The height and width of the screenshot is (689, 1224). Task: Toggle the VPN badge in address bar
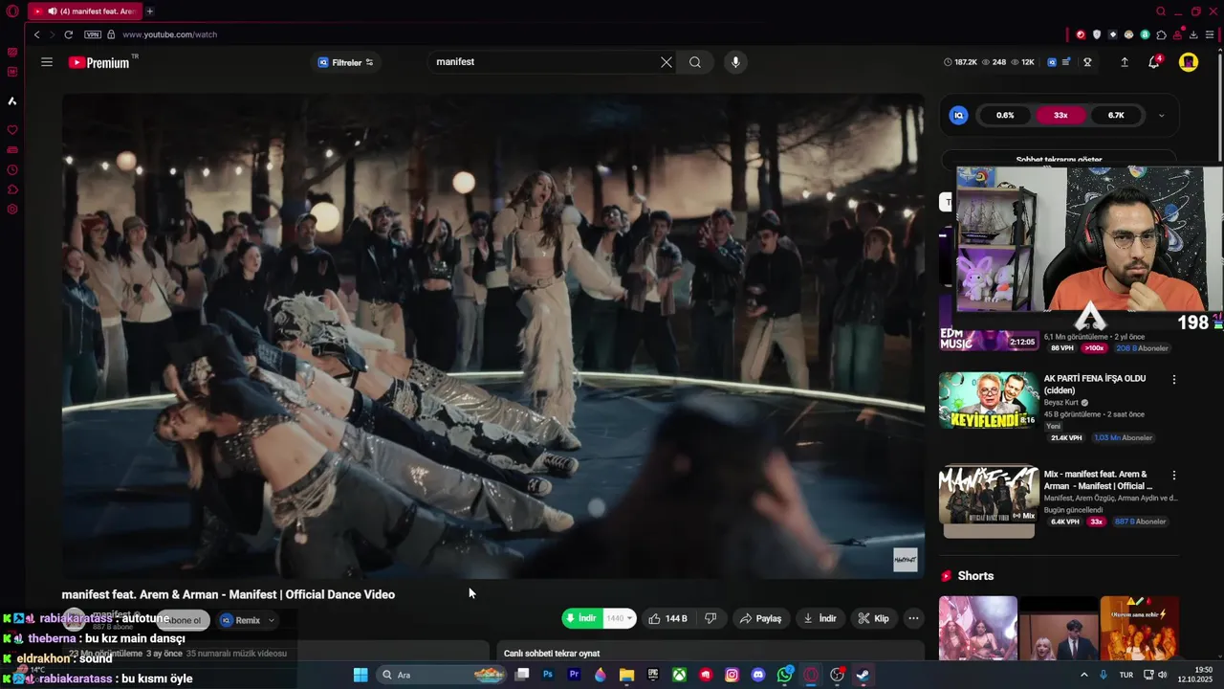[93, 34]
